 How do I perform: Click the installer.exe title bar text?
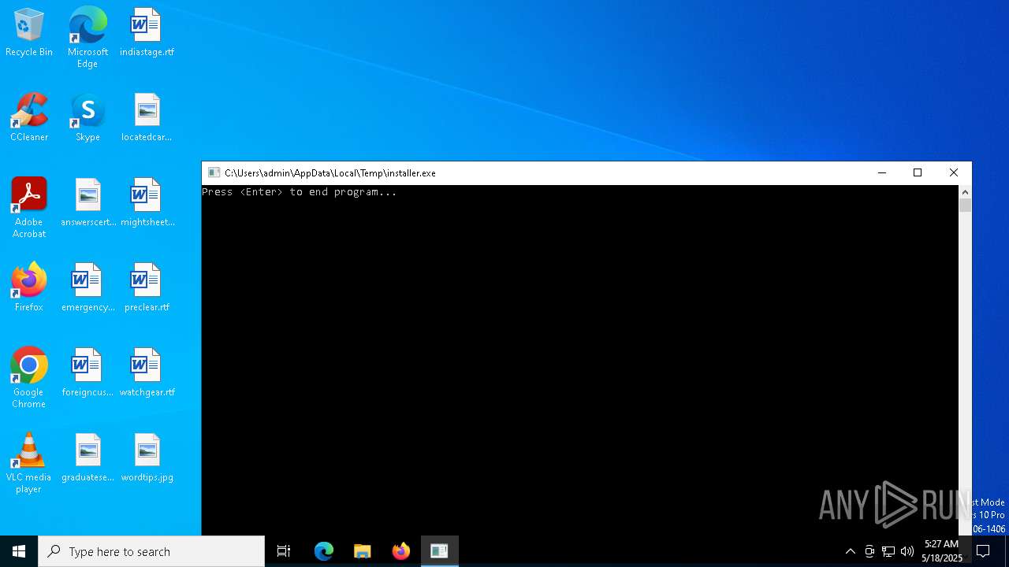coord(330,172)
